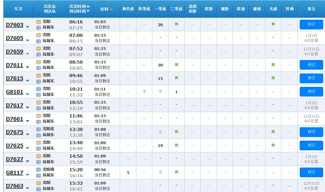Click 有 in 二等座 column for D7611
The width and height of the screenshot is (325, 192).
pos(176,65)
